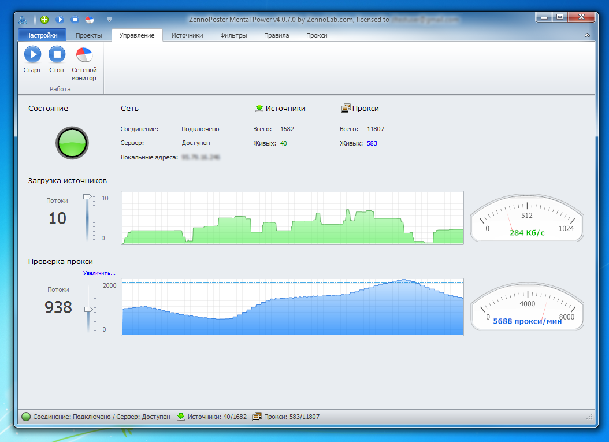Click the status bar text Источники: 40/1682
The height and width of the screenshot is (442, 609).
(217, 417)
